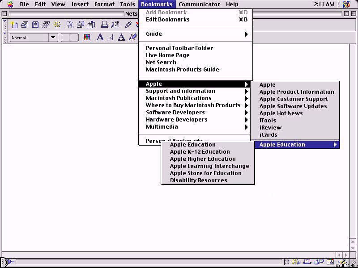Toggle bold text formatting button

100,38
